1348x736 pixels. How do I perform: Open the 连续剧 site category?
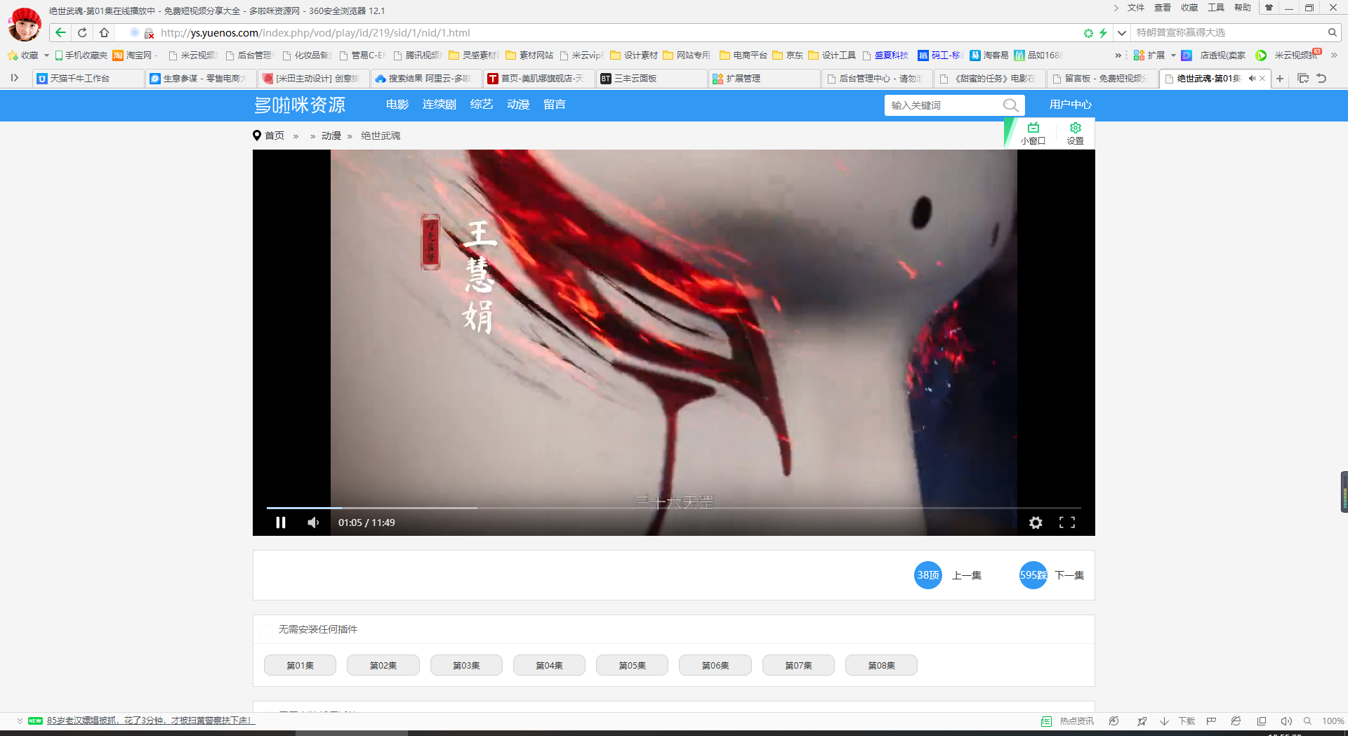coord(440,105)
